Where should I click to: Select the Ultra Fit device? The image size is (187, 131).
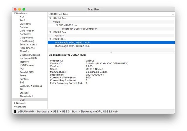click(60, 36)
